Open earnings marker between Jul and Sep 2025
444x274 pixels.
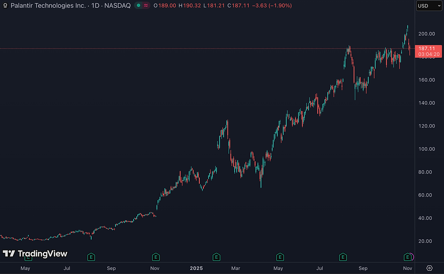click(x=343, y=257)
